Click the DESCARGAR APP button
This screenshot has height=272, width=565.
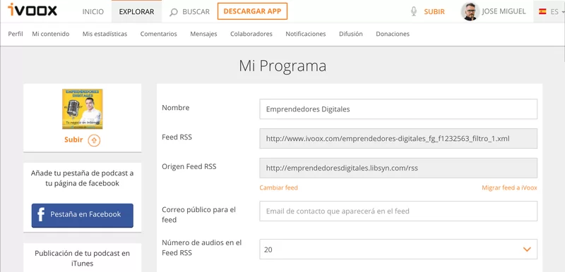point(252,11)
